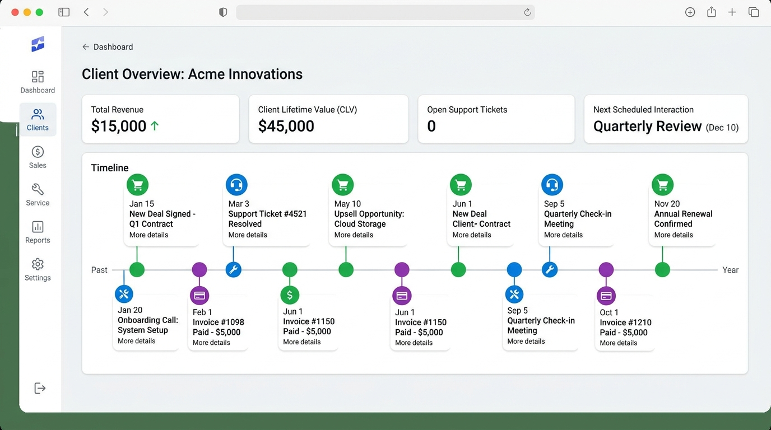Click green timeline dot below Nov 20
This screenshot has width=771, height=430.
click(663, 270)
